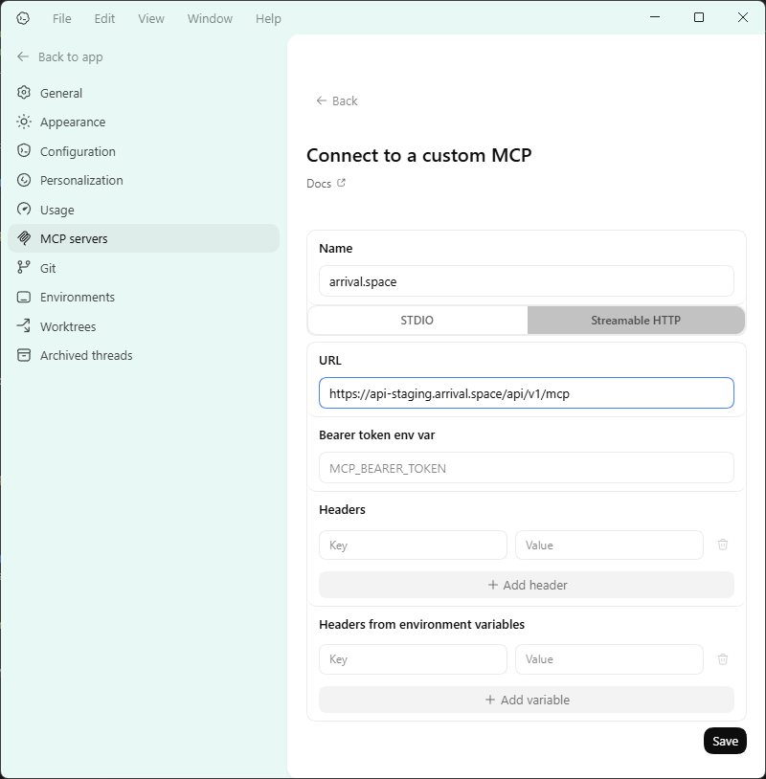Delete the Headers row with trash icon

[723, 545]
